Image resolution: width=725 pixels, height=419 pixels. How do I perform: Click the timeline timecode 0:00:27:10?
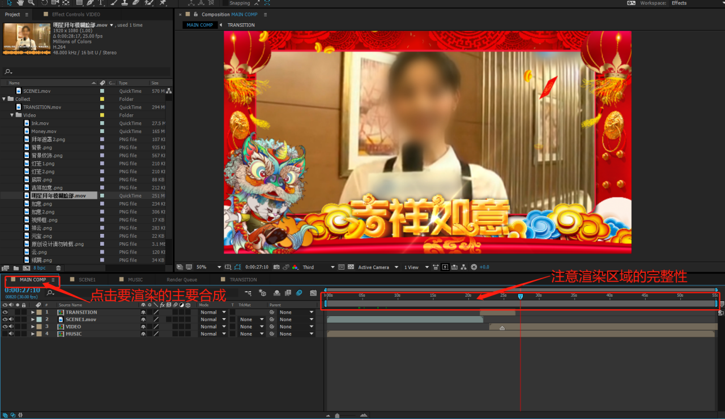(22, 290)
